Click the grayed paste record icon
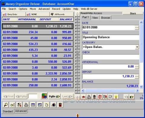 (x=111, y=97)
